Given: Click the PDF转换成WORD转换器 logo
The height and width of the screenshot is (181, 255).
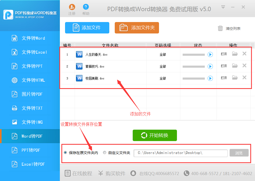Looking at the screenshot, I should 30,15.
